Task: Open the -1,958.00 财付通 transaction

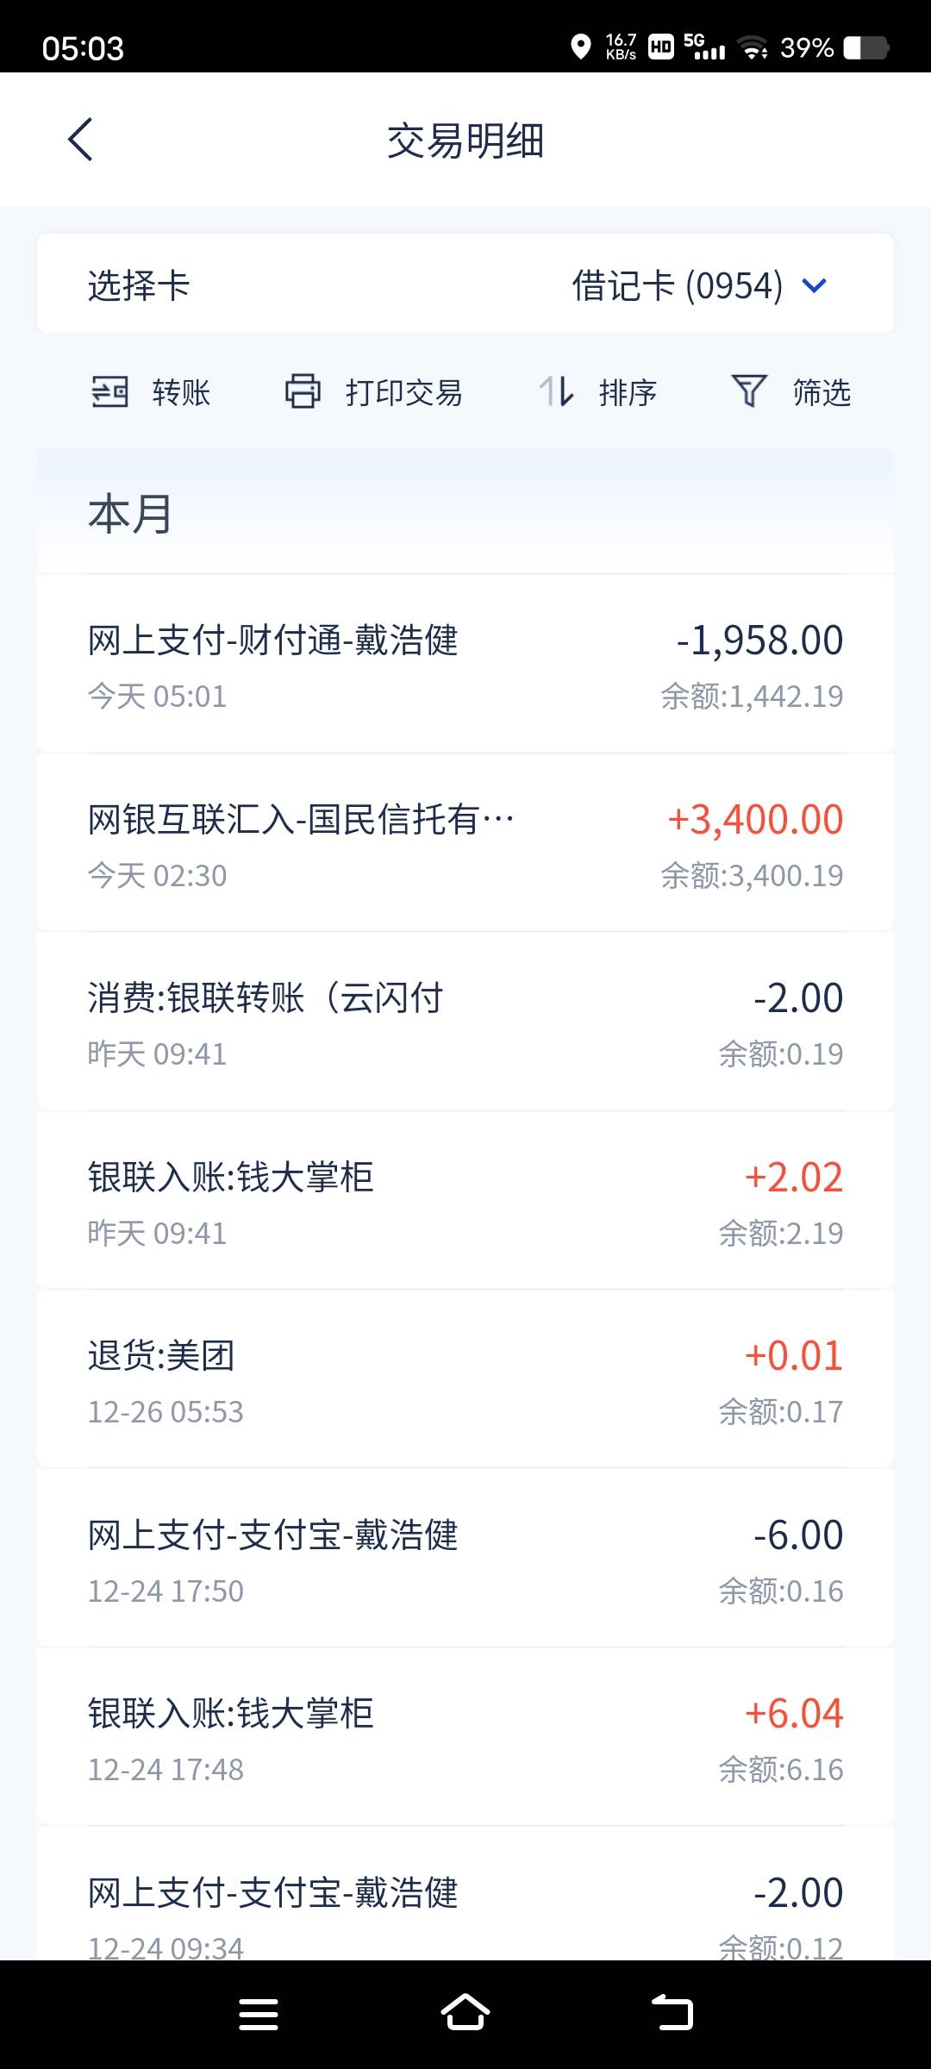Action: click(465, 666)
